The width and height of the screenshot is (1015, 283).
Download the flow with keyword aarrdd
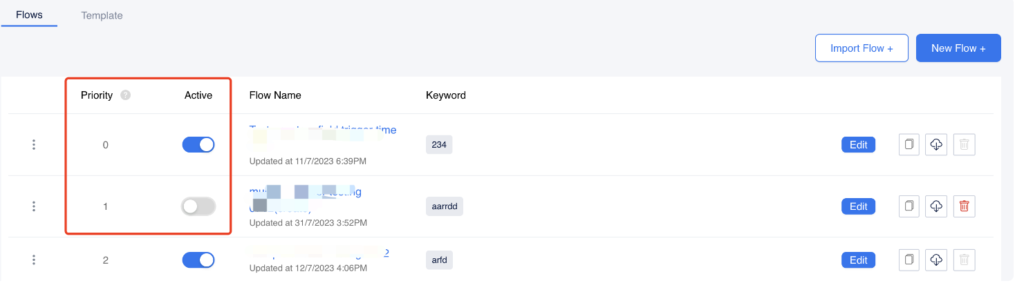click(x=936, y=206)
